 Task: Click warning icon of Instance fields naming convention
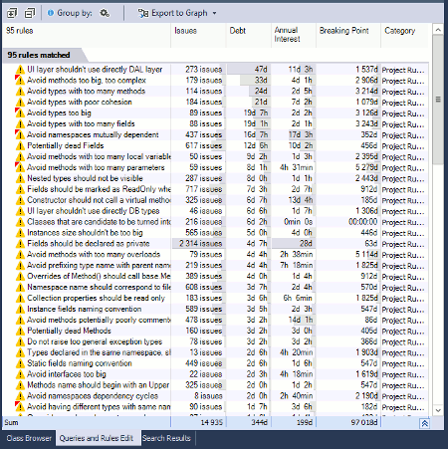[x=20, y=309]
